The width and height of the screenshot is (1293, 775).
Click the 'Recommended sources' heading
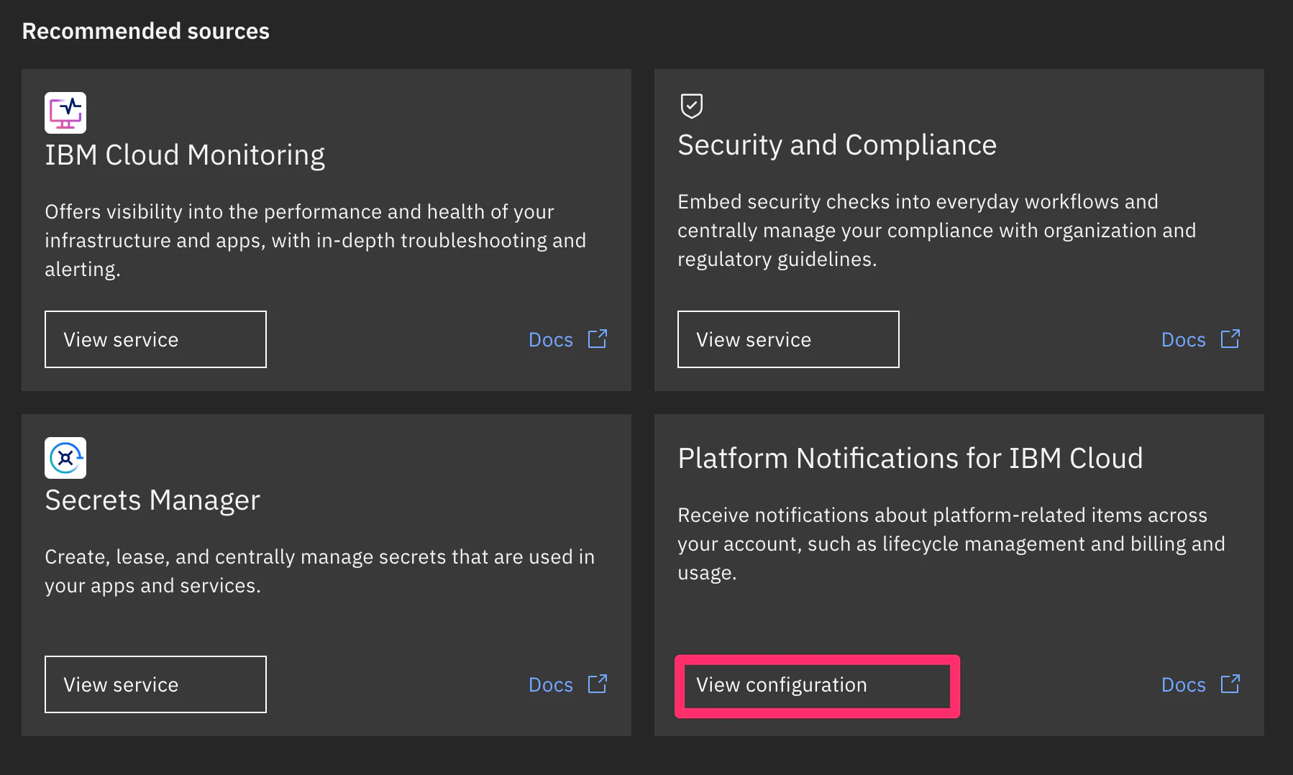coord(146,31)
